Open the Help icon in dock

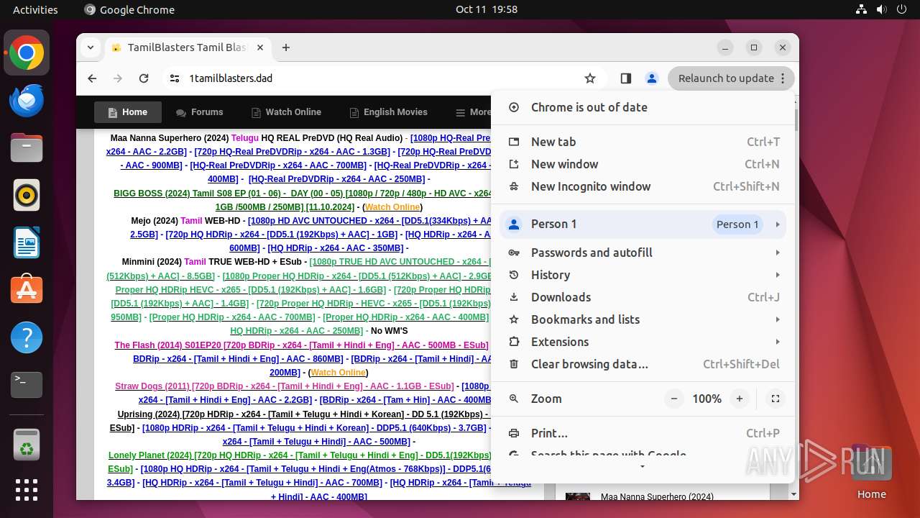click(27, 337)
